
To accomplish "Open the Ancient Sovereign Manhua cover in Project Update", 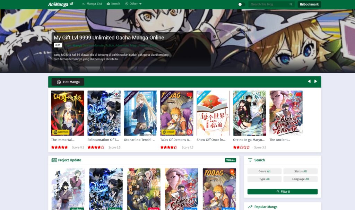I will 182,189.
